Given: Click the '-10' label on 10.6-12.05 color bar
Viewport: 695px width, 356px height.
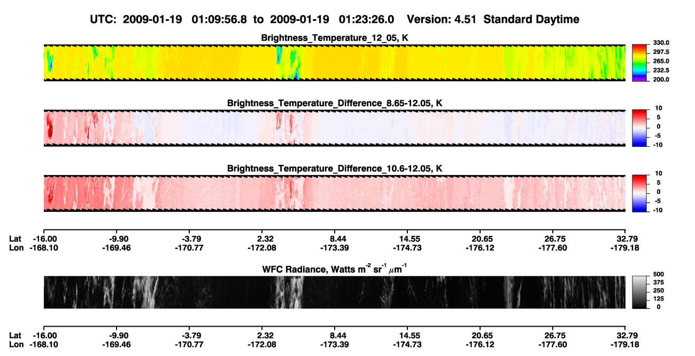Looking at the screenshot, I should click(658, 210).
